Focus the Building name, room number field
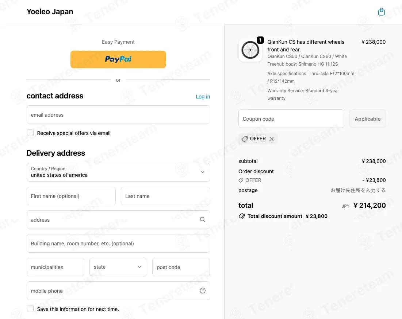This screenshot has height=319, width=402. pos(118,244)
